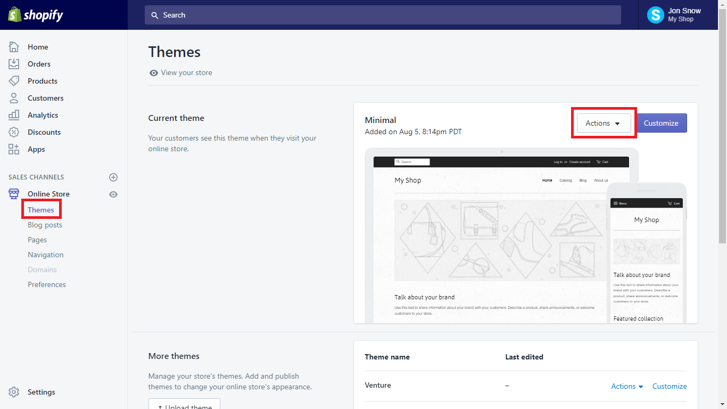The image size is (727, 409).
Task: Click the eye icon beside View your store
Action: 153,73
